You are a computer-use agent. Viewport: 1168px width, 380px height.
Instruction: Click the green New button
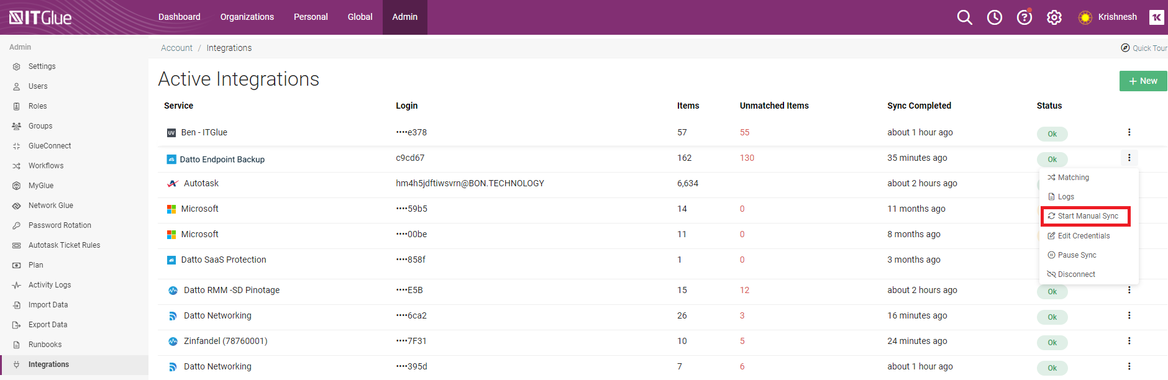pos(1143,81)
